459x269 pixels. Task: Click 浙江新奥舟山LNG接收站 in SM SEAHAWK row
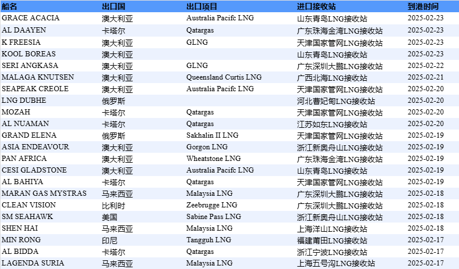(340, 218)
